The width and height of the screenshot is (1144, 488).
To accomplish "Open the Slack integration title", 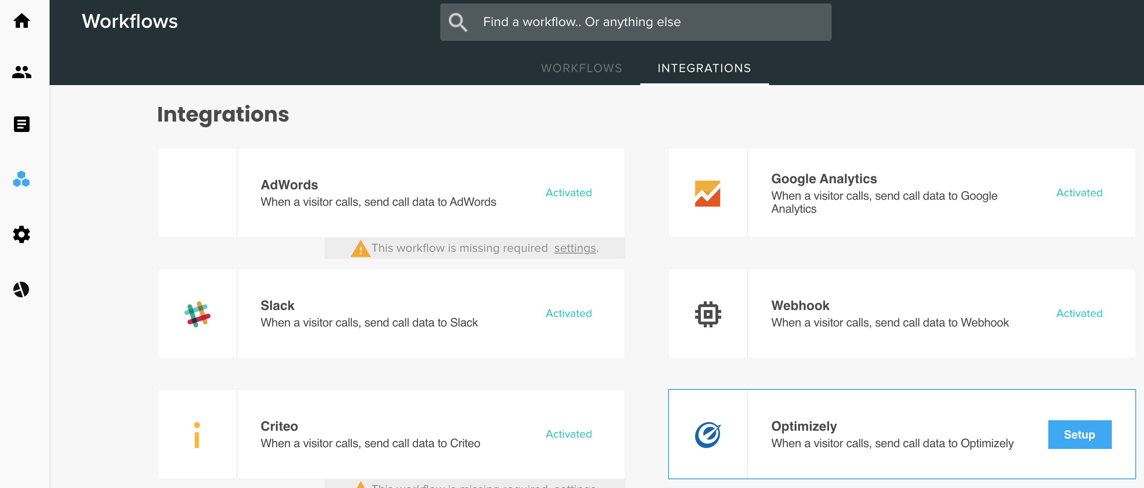I will (x=277, y=305).
